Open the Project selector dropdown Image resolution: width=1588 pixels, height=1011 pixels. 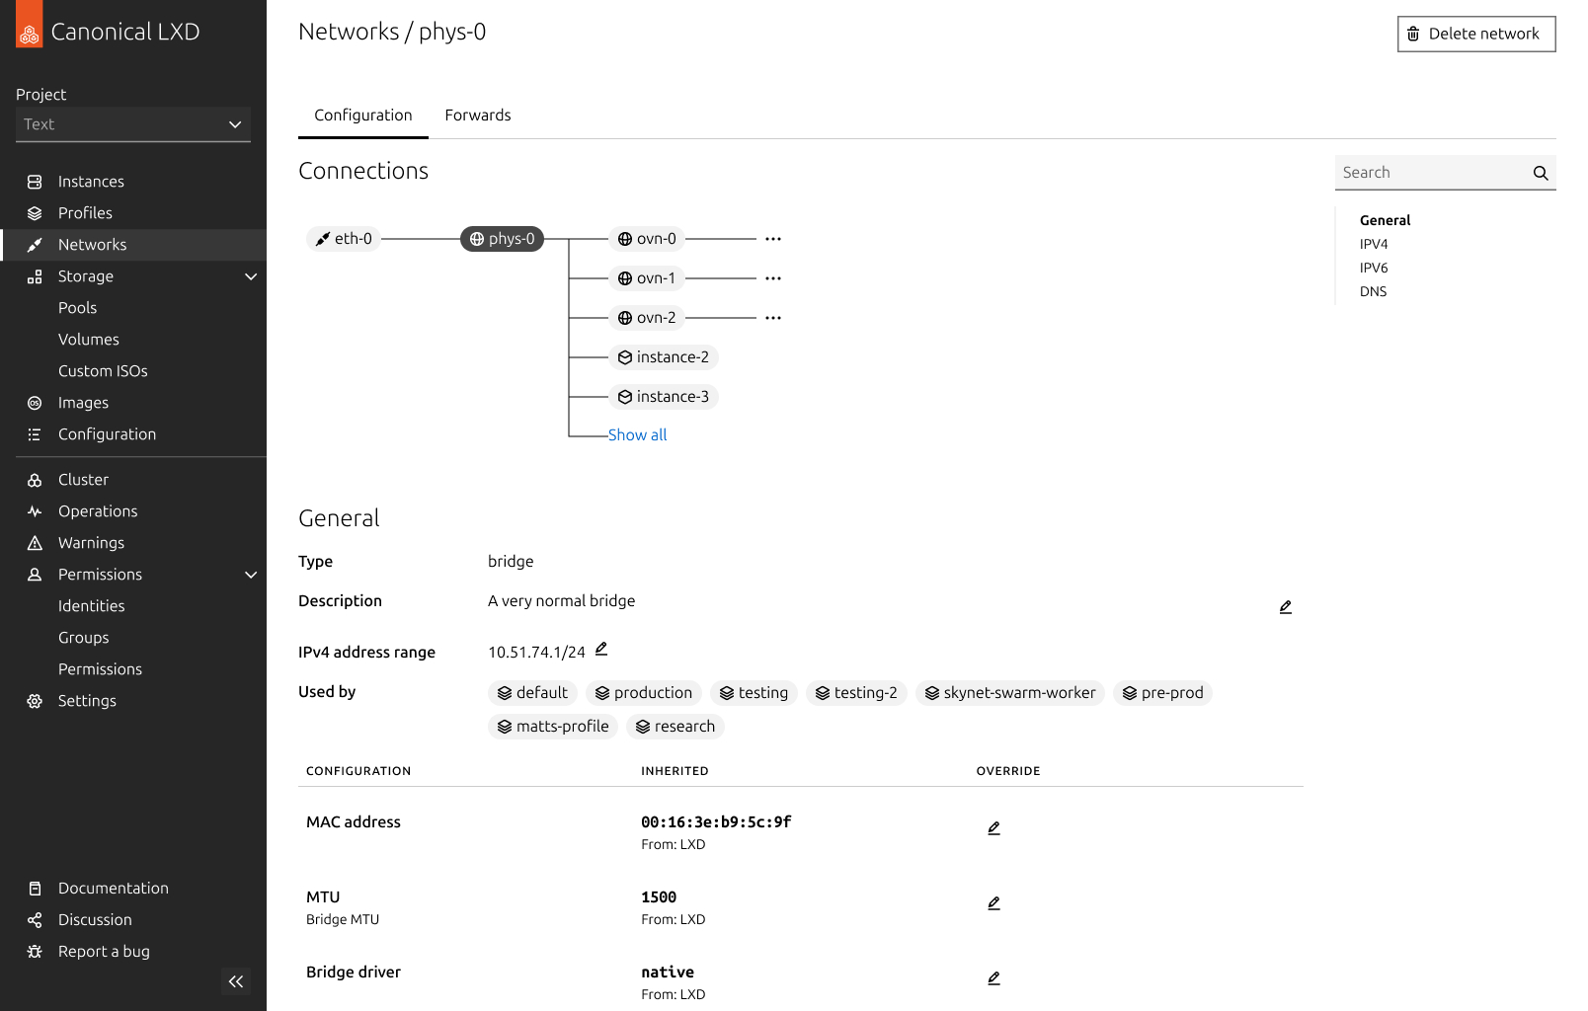tap(133, 124)
